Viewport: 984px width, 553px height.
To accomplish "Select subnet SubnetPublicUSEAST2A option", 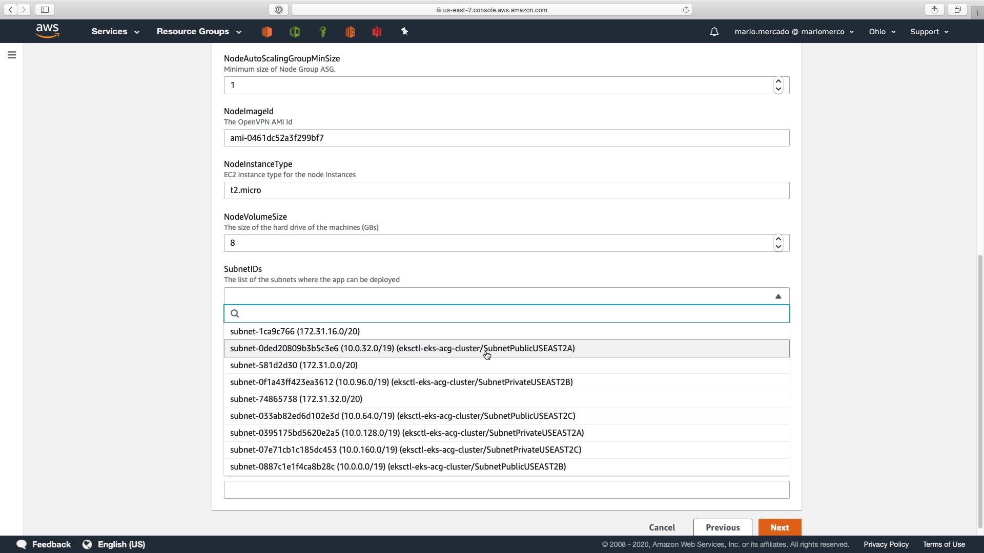I will [x=402, y=348].
